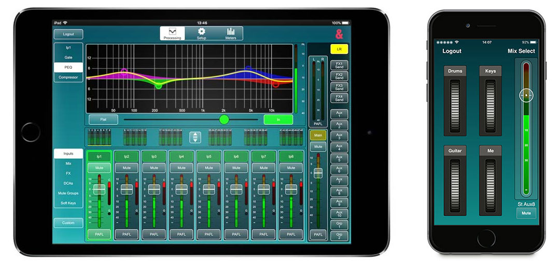
Task: Open the Meters bar-graph icon
Action: (231, 33)
